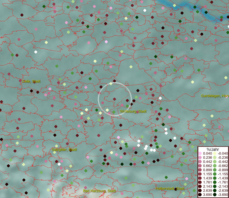
Task: Click the 0.040 pink legend swatch
Action: coord(200,153)
